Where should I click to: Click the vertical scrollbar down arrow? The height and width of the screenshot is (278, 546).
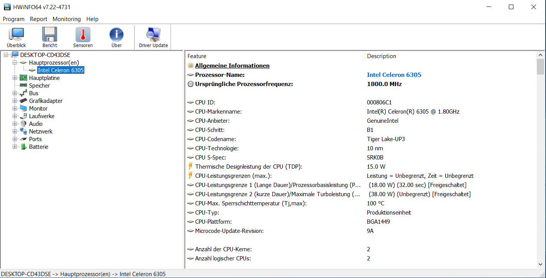(x=540, y=264)
